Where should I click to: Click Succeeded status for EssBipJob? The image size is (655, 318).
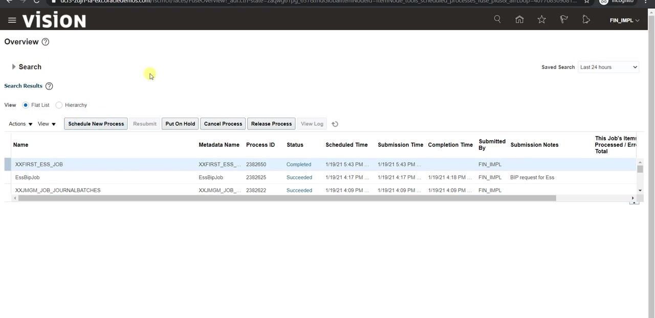[299, 177]
